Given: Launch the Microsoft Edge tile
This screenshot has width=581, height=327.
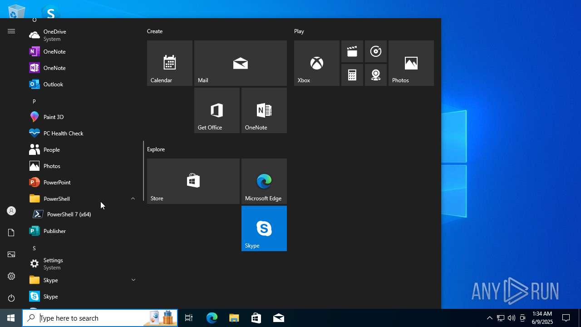Looking at the screenshot, I should pyautogui.click(x=264, y=181).
